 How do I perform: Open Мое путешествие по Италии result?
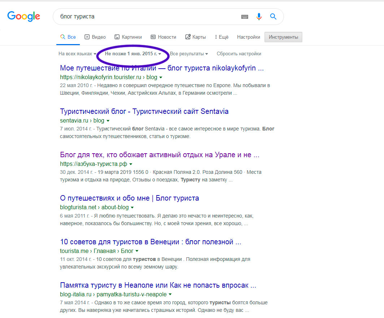click(x=162, y=68)
